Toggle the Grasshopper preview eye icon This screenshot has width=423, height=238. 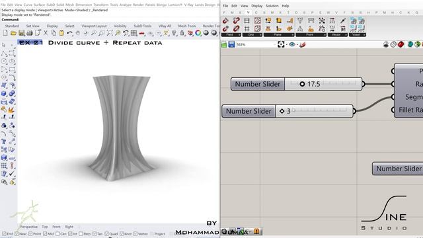pyautogui.click(x=292, y=44)
